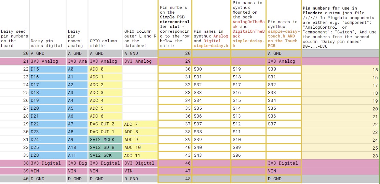Viewport: 380px width, 184px height.
Task: Select 'VIN' cell in digital pin names column
Action: coord(48,171)
